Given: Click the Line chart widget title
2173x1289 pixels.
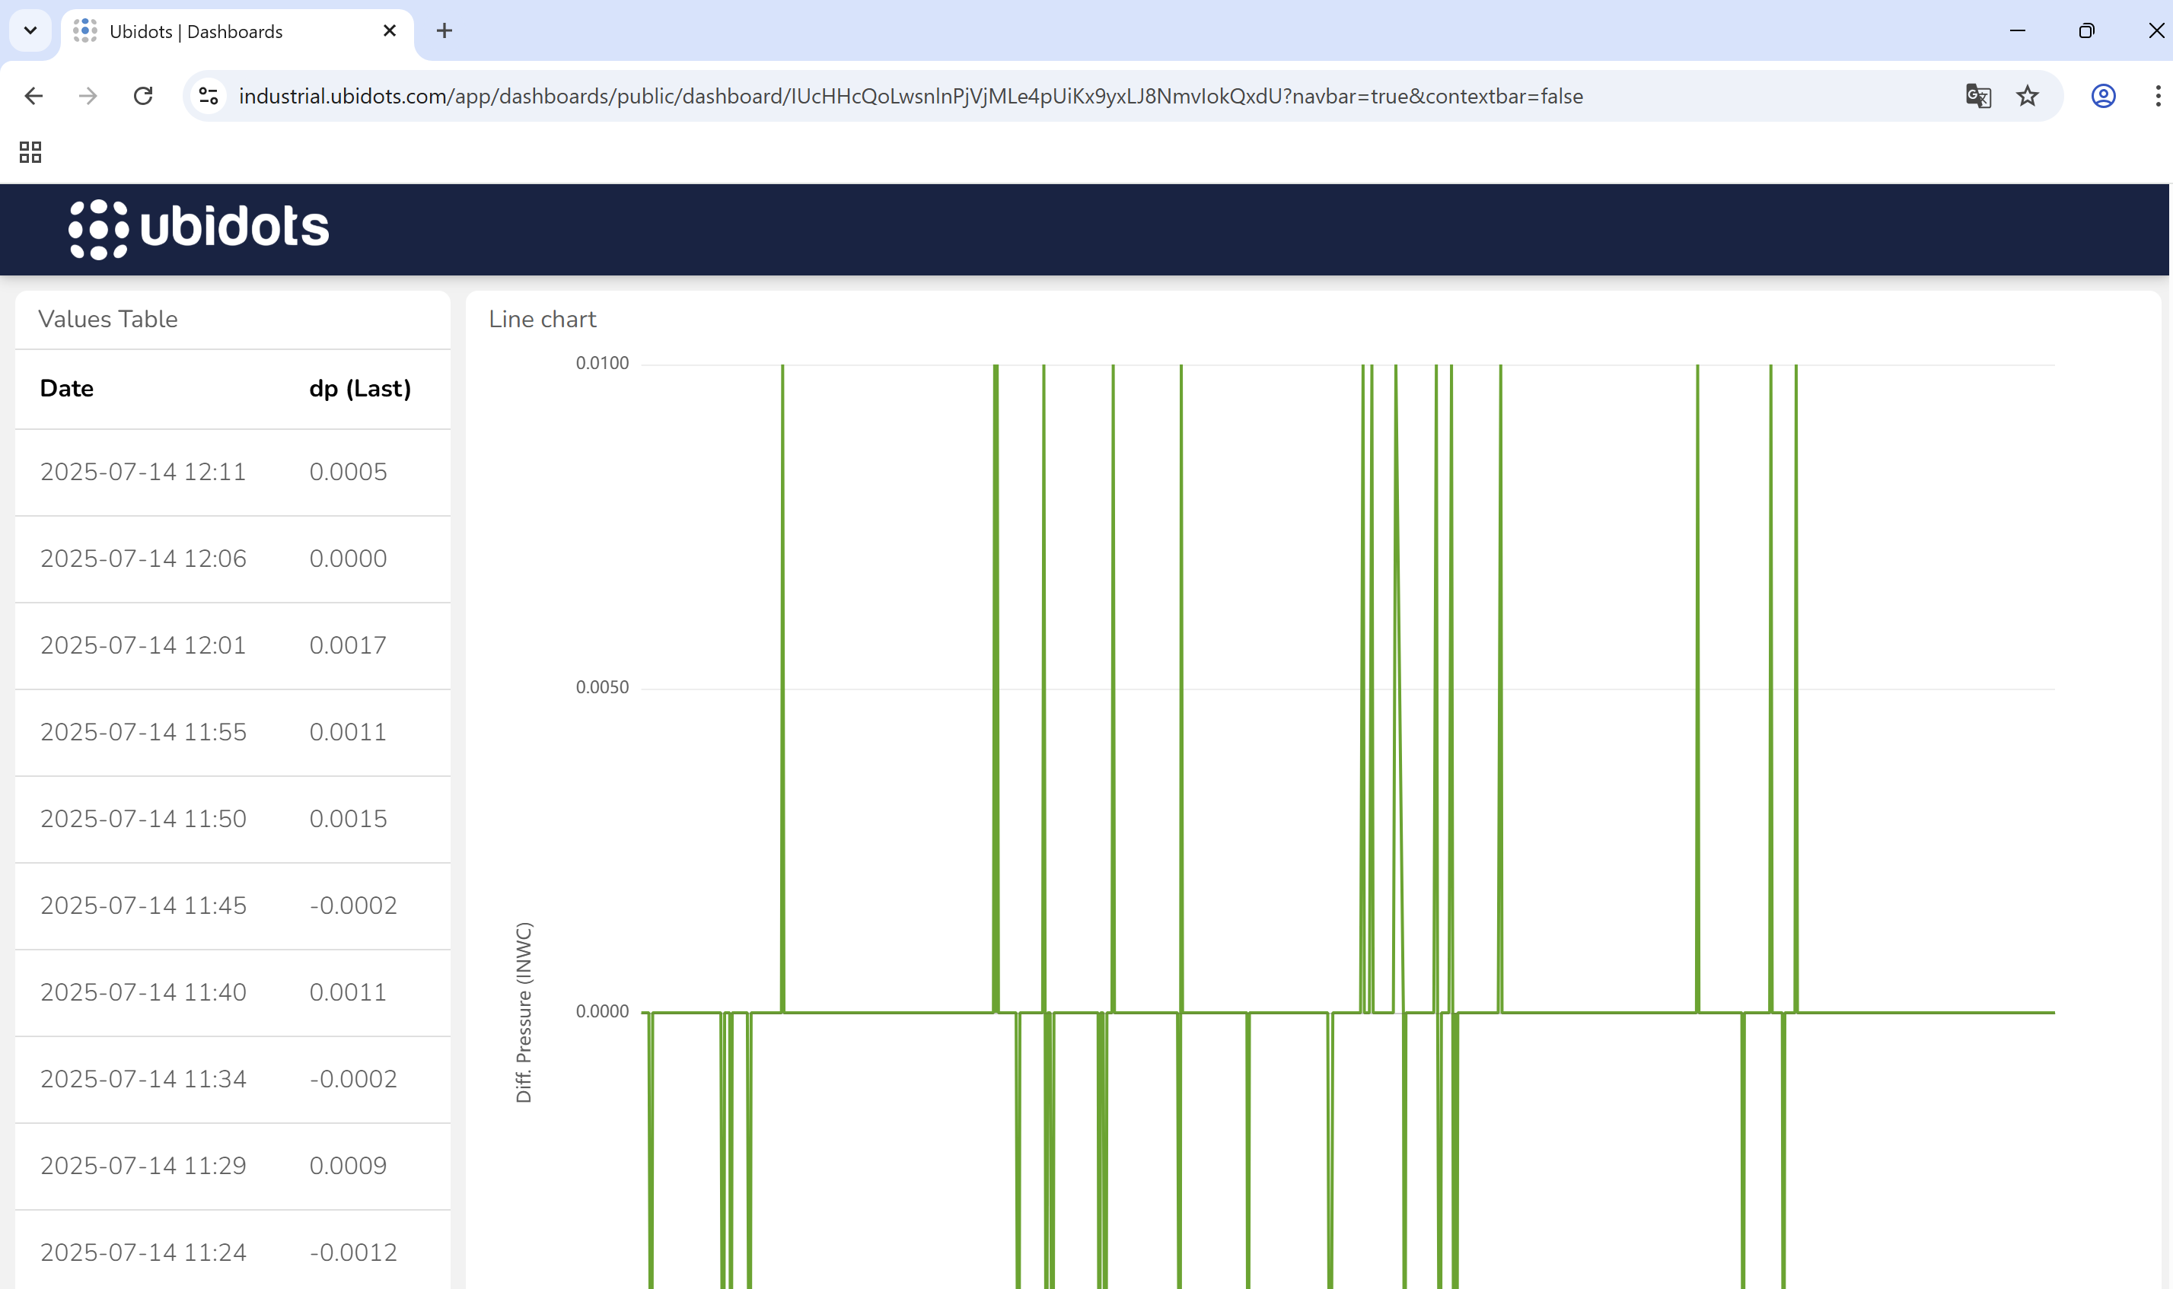Looking at the screenshot, I should 542,319.
